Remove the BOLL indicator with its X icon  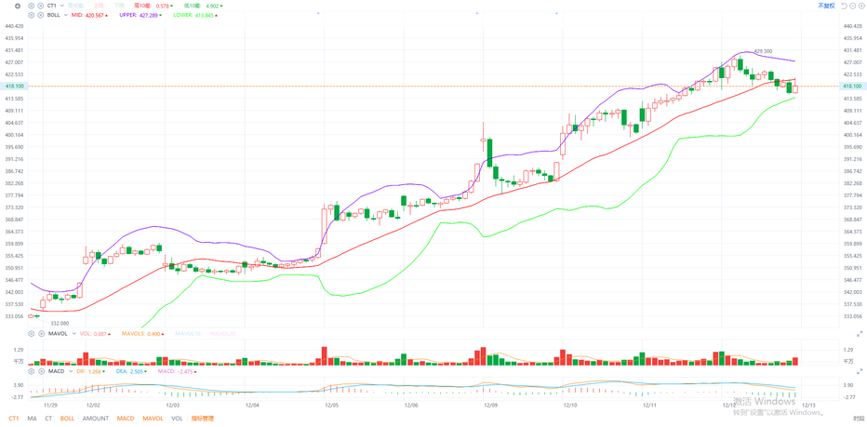pyautogui.click(x=40, y=15)
